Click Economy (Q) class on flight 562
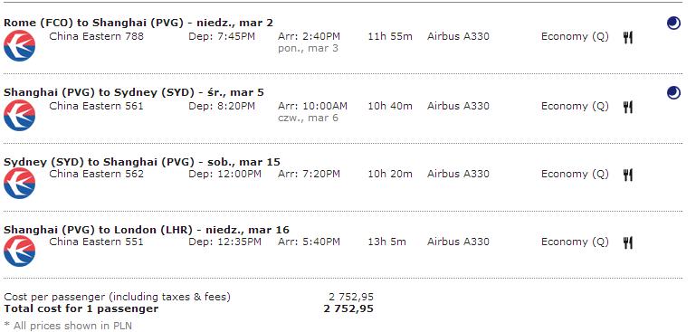The height and width of the screenshot is (332, 696). pyautogui.click(x=575, y=174)
